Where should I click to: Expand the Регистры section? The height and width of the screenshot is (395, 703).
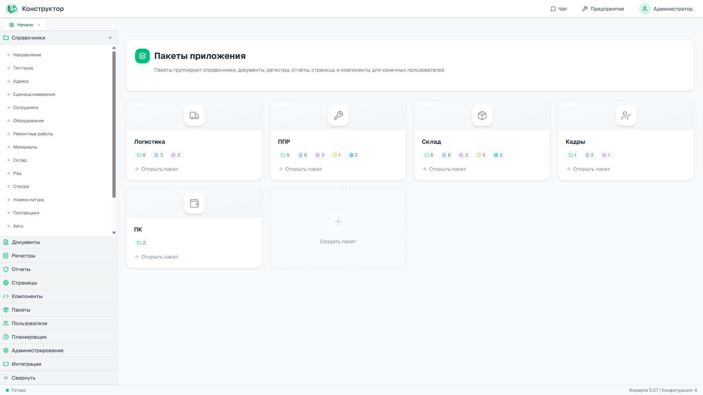pos(59,256)
